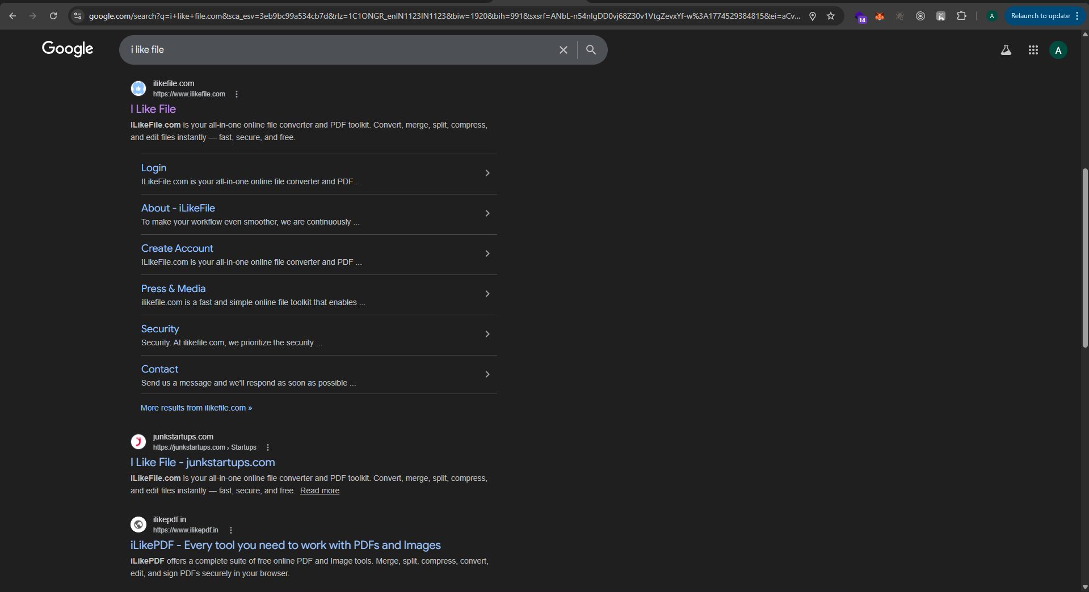
Task: Open Google Search Labs flask icon
Action: click(x=1006, y=50)
